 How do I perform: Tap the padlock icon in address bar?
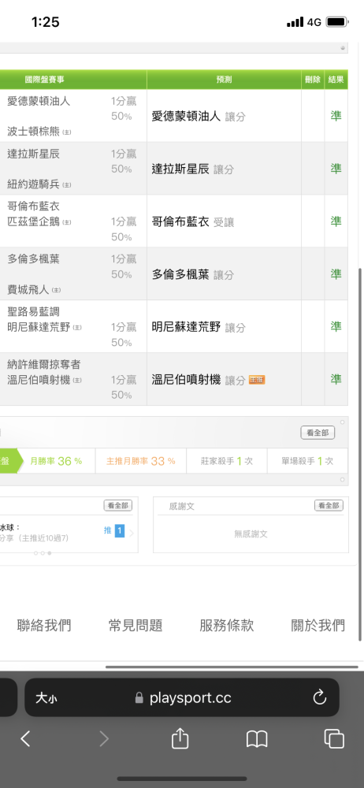139,698
